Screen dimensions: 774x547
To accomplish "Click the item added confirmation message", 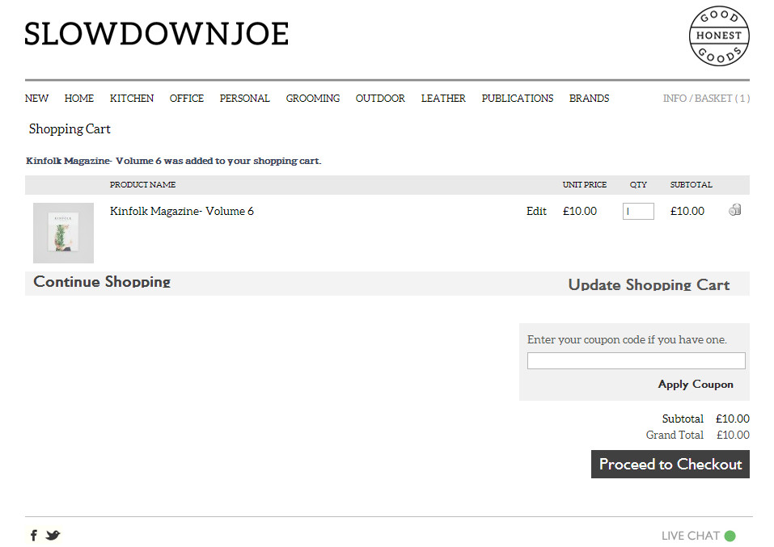I will click(x=174, y=161).
